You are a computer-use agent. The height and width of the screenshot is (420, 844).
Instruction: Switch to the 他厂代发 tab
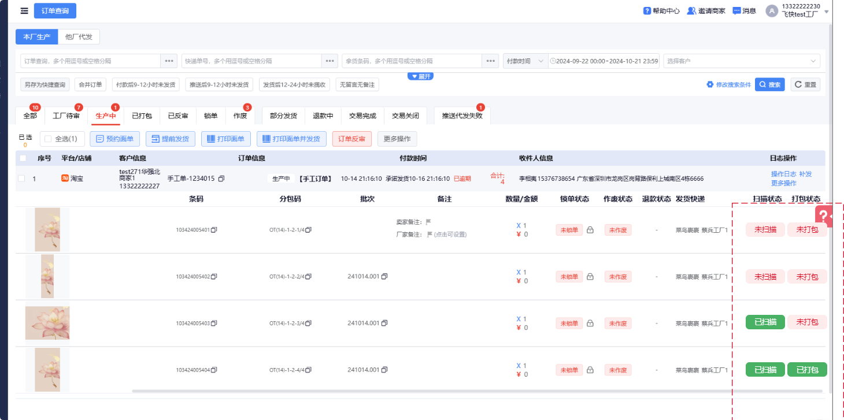pyautogui.click(x=79, y=37)
